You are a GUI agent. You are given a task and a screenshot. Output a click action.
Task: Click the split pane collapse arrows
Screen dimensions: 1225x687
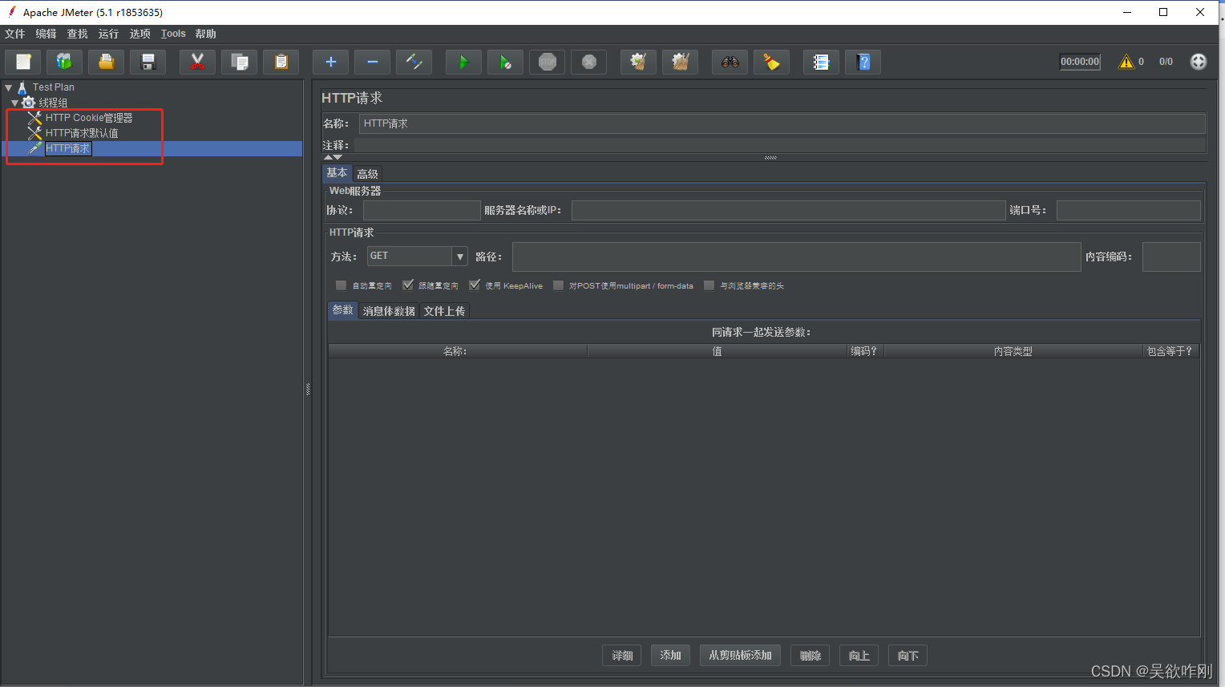[333, 157]
